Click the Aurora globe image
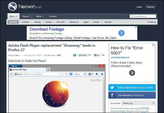164x113 pixels. (x=56, y=94)
